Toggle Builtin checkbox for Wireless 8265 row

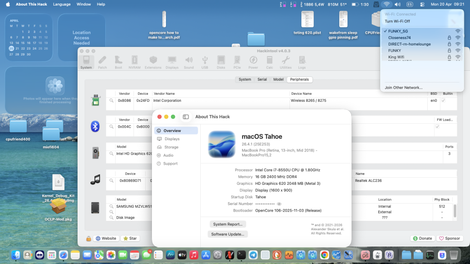[443, 100]
